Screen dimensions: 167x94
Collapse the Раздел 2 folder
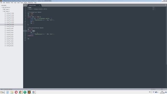pyautogui.click(x=3, y=11)
